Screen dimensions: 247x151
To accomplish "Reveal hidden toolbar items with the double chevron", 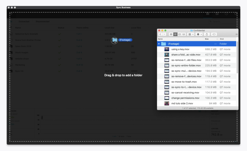I will point(236,34).
